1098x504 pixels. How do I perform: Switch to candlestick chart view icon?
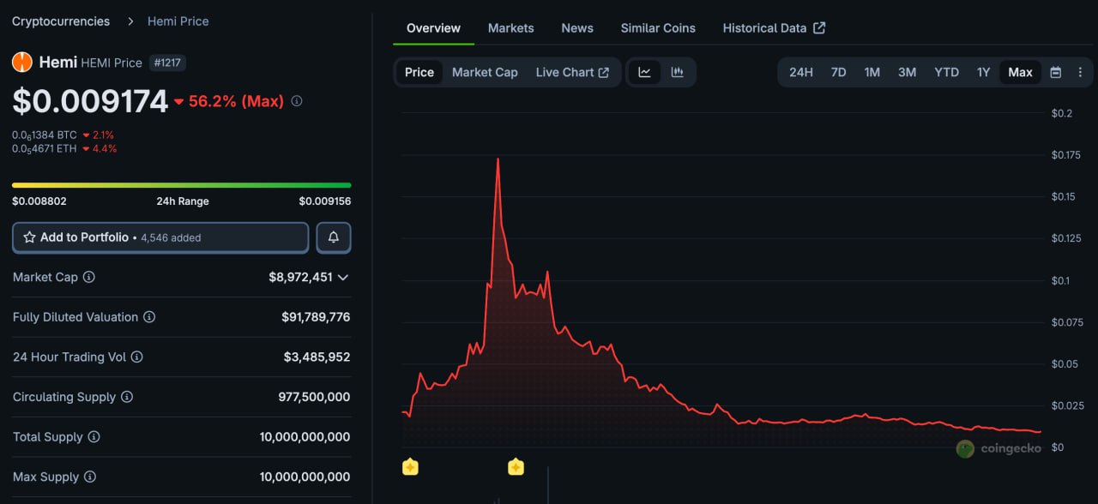677,72
